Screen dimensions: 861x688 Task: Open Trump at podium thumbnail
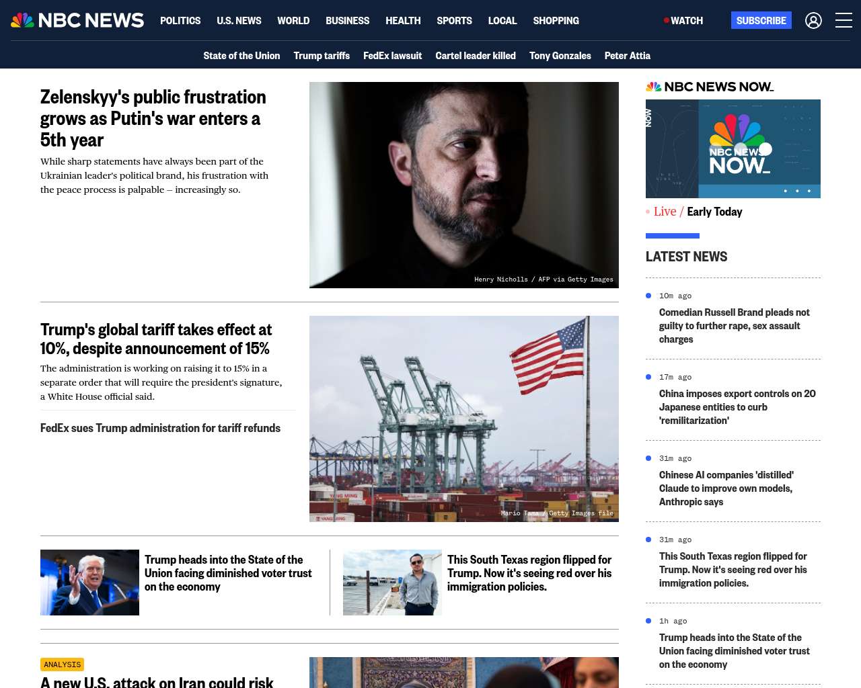click(x=89, y=583)
